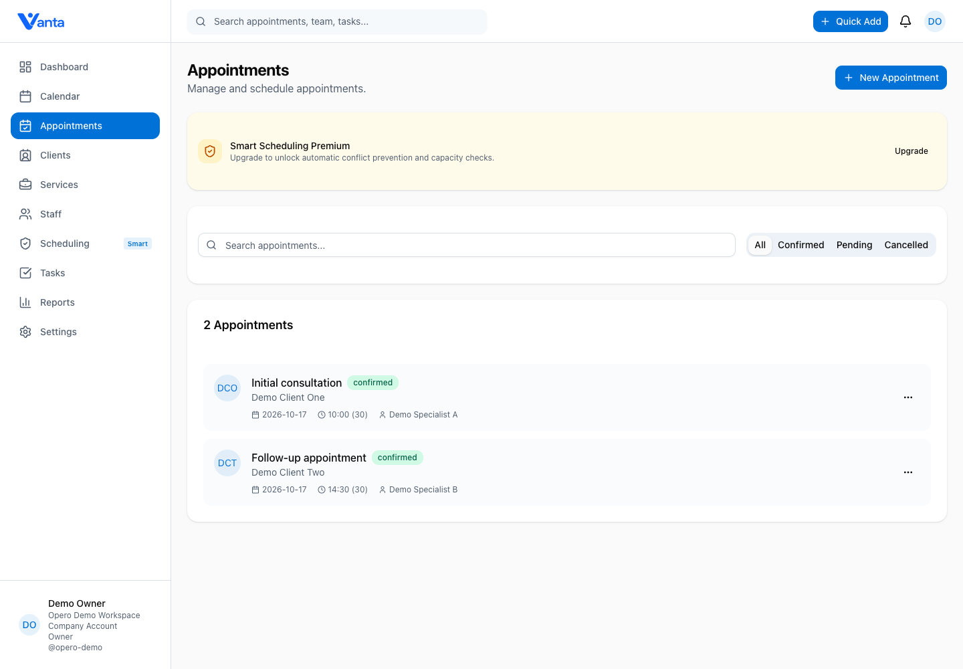Click the DCT avatar for Follow-up appointment
The width and height of the screenshot is (963, 669).
[x=227, y=463]
